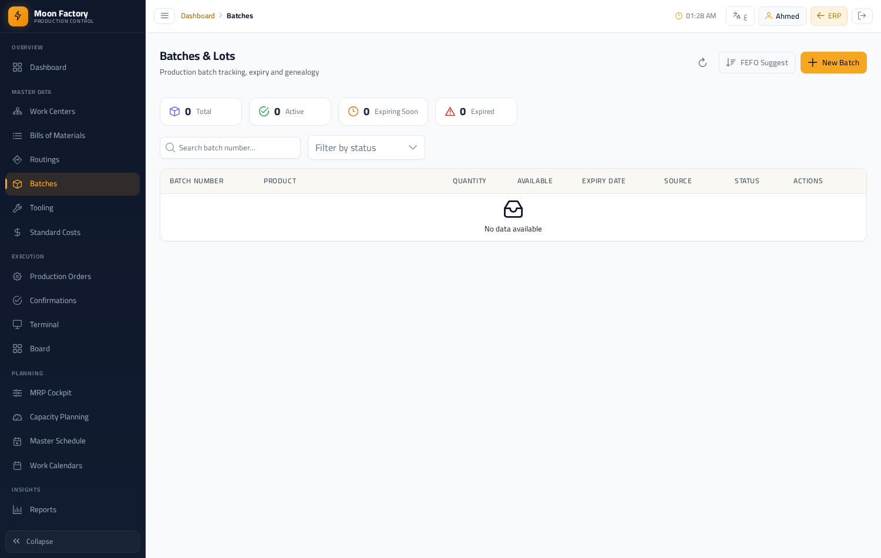Click the refresh icon beside FEFO Suggest
This screenshot has width=881, height=558.
tap(702, 63)
